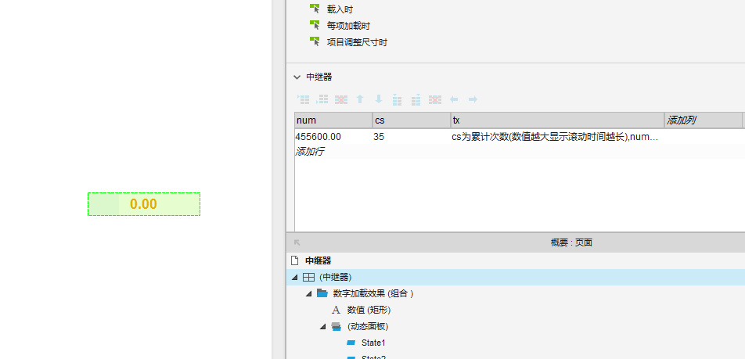Select State1 in the outline
Screen dimensions: 745x359
click(373, 343)
